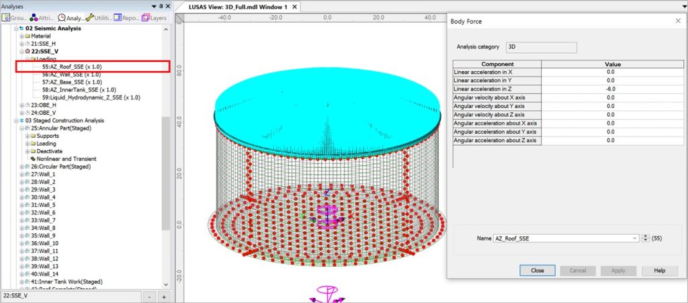The image size is (688, 303).
Task: Expand the 21:SSE_H analysis node
Action: click(x=22, y=43)
